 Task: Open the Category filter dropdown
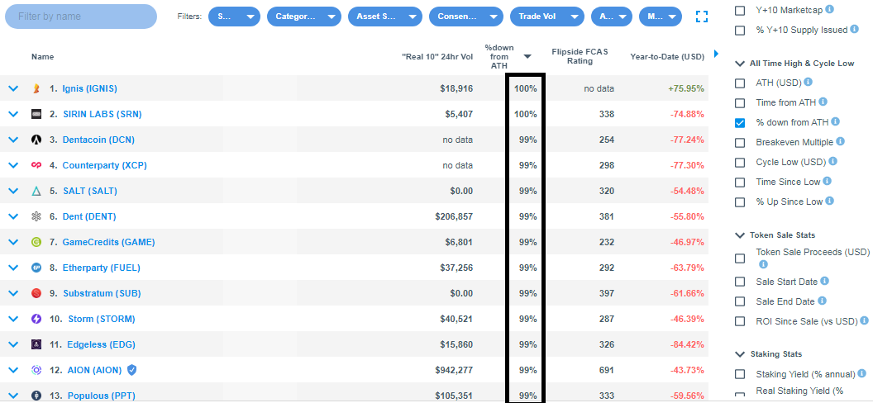[304, 17]
